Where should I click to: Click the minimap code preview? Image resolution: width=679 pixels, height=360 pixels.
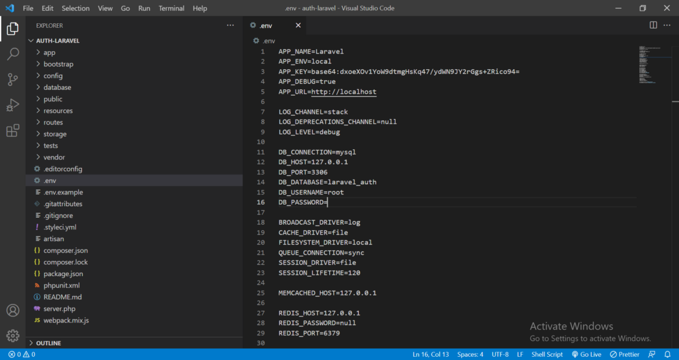pos(649,64)
